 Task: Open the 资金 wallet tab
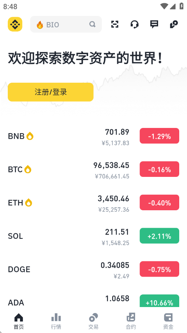coord(168,321)
